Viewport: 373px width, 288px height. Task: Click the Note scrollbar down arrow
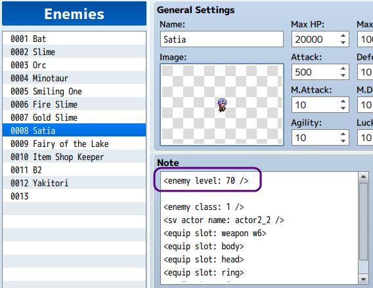[364, 279]
